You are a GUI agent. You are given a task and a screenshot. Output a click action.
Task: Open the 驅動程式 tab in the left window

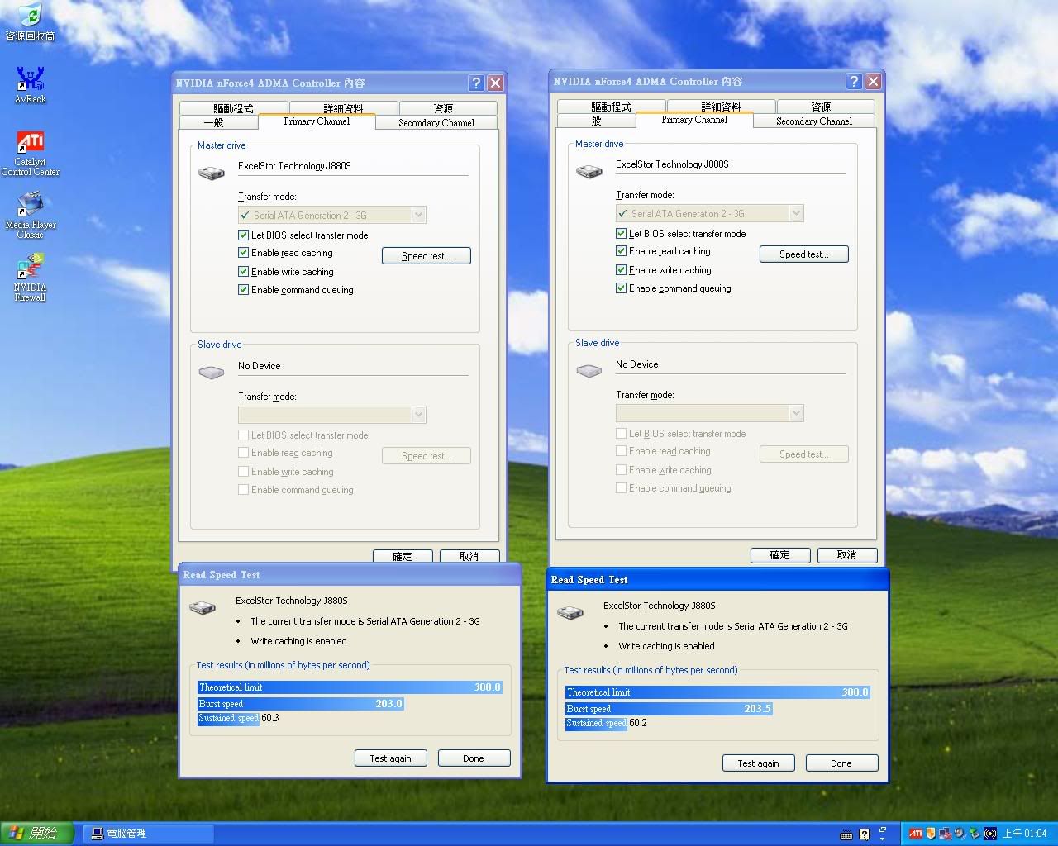click(233, 108)
